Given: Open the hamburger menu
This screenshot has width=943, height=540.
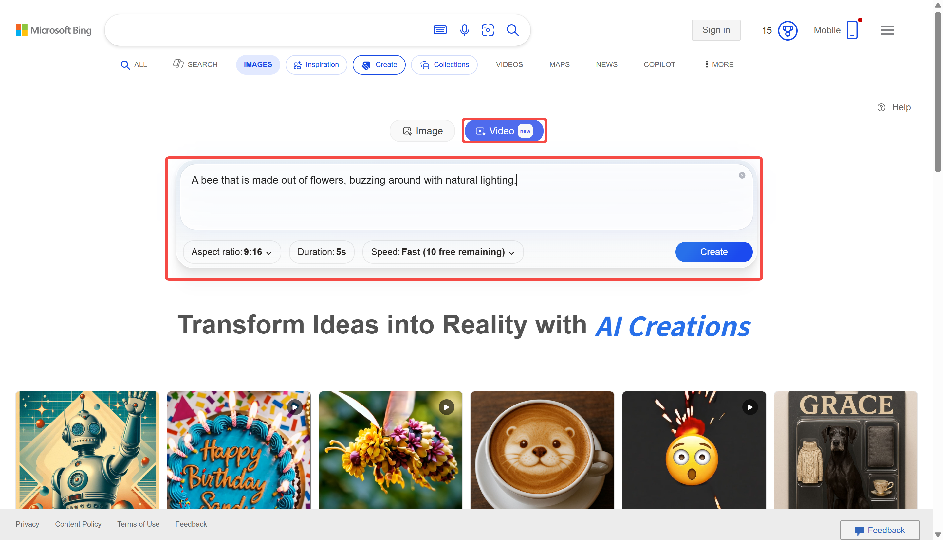Looking at the screenshot, I should point(887,30).
